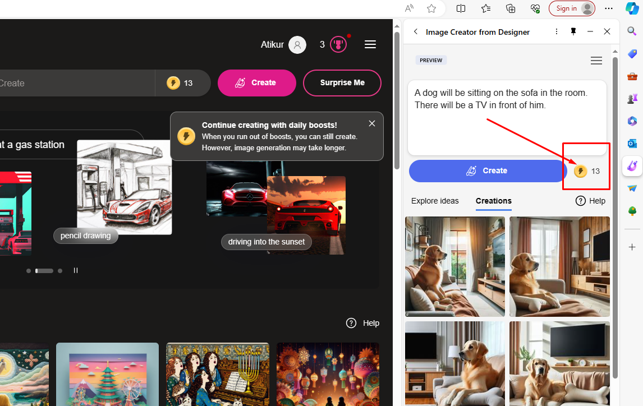Click Surprise Me button

(342, 83)
